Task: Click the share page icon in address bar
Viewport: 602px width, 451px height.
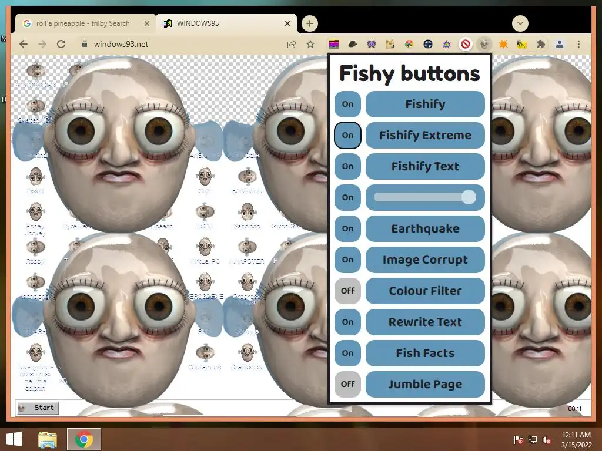Action: [x=292, y=45]
